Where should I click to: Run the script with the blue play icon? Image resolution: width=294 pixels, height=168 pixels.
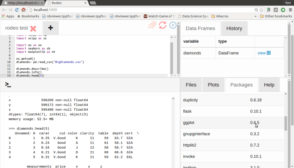coord(173,25)
